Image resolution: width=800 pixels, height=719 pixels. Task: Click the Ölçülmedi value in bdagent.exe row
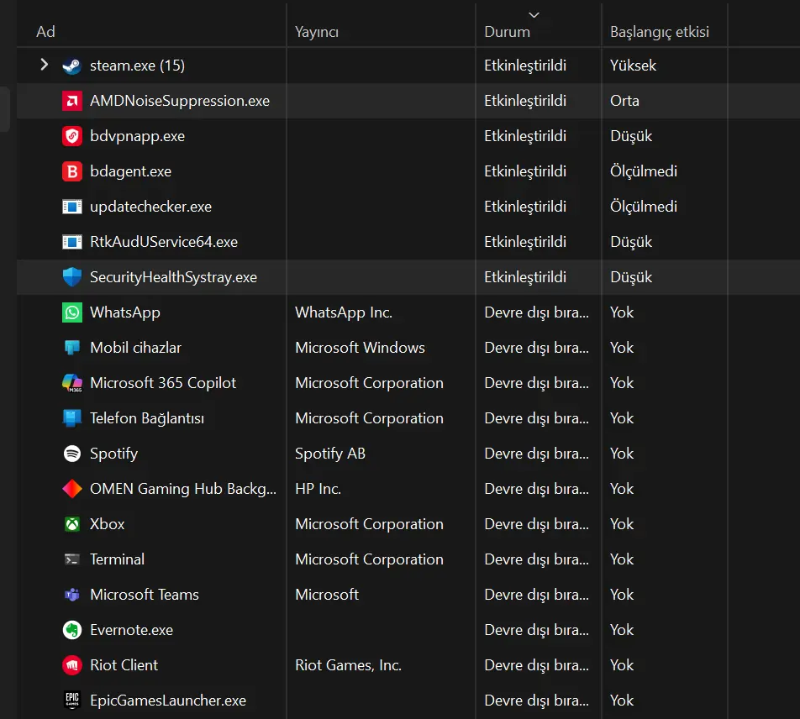click(644, 171)
